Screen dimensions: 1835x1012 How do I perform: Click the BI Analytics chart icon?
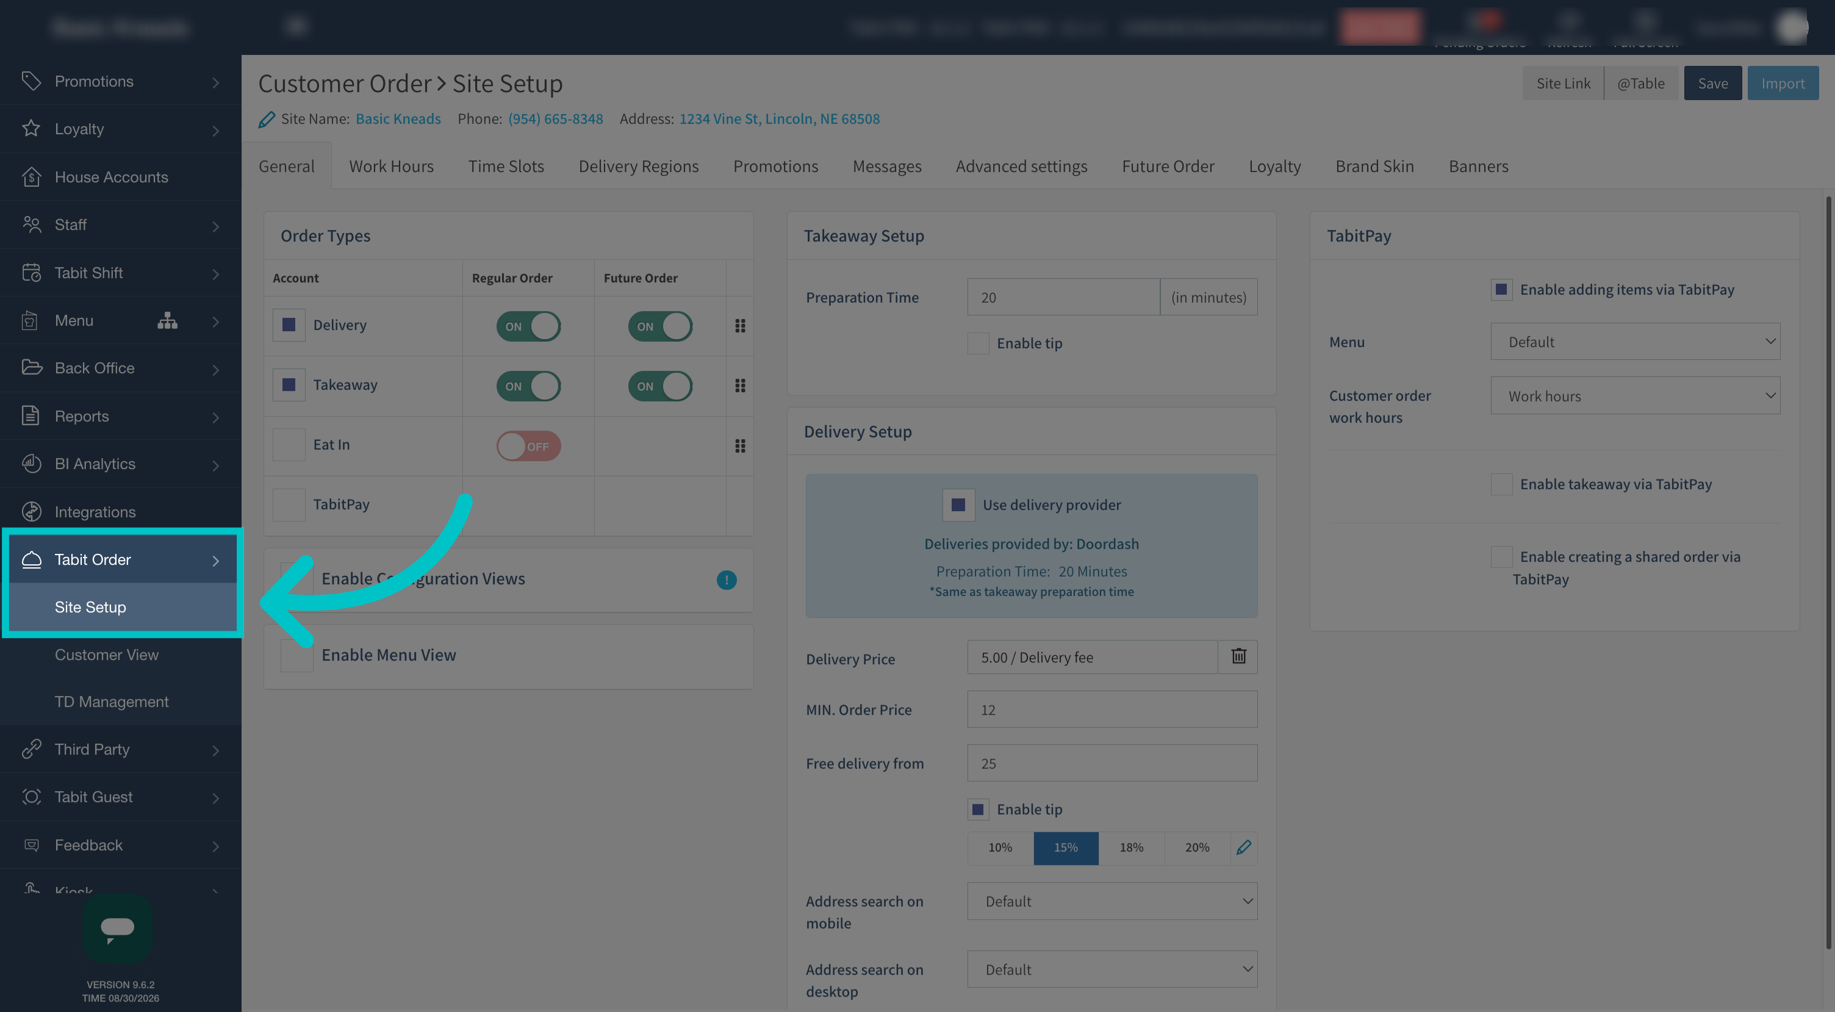tap(31, 463)
